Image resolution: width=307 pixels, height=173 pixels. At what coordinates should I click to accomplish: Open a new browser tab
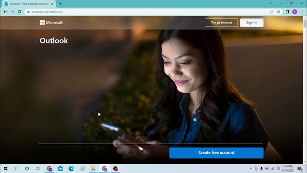tap(61, 4)
